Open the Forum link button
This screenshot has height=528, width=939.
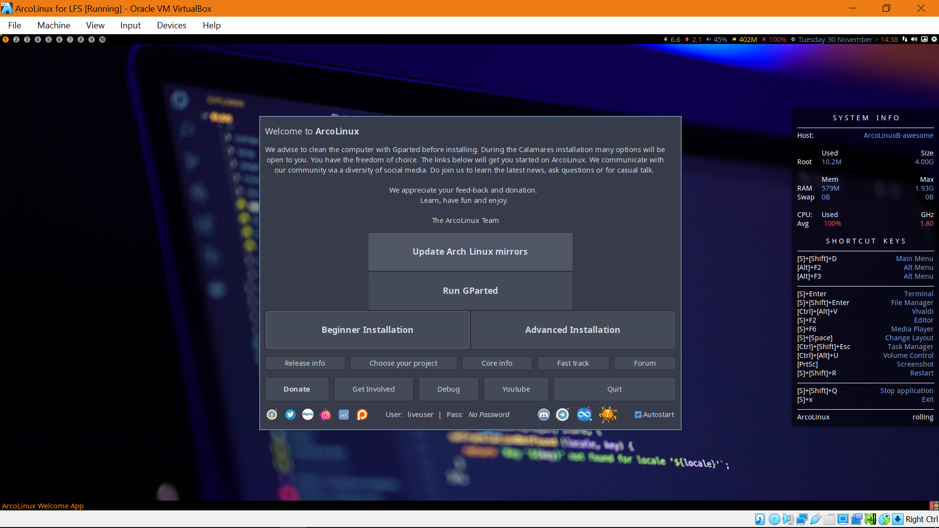(645, 363)
